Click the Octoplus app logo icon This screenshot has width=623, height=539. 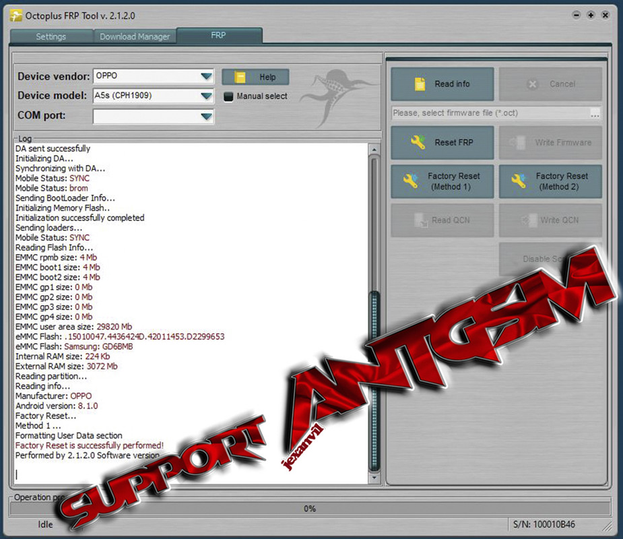pyautogui.click(x=16, y=16)
